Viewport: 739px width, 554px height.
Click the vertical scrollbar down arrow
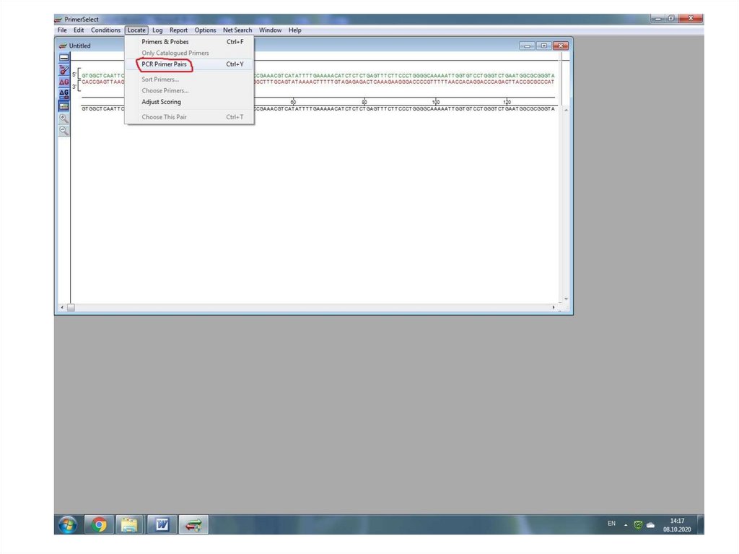[566, 299]
